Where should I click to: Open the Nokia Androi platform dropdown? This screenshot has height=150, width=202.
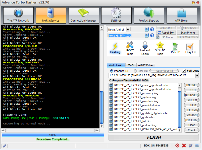pos(128,30)
